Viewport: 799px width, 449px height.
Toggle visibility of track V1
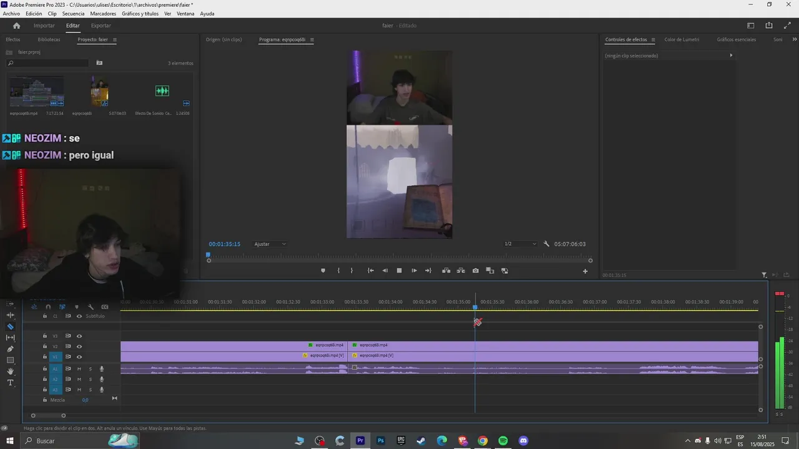click(79, 357)
